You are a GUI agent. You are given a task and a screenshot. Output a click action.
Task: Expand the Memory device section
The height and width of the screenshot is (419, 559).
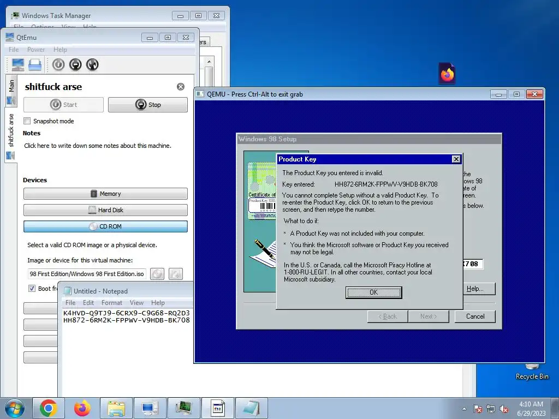pos(105,194)
